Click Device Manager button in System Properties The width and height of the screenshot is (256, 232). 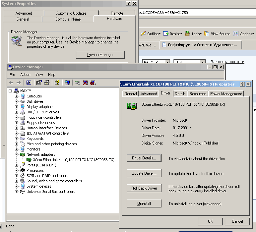[x=100, y=55]
